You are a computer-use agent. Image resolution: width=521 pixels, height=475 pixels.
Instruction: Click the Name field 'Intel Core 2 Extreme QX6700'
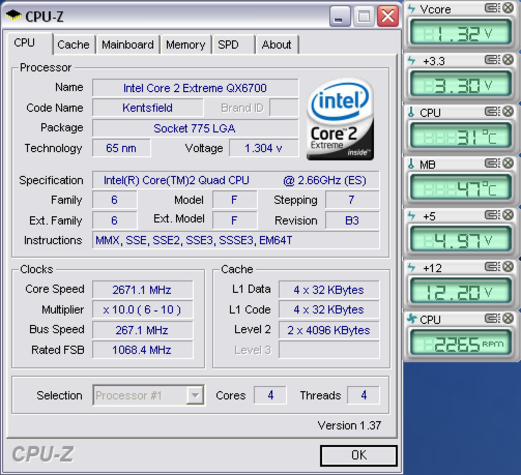point(195,88)
